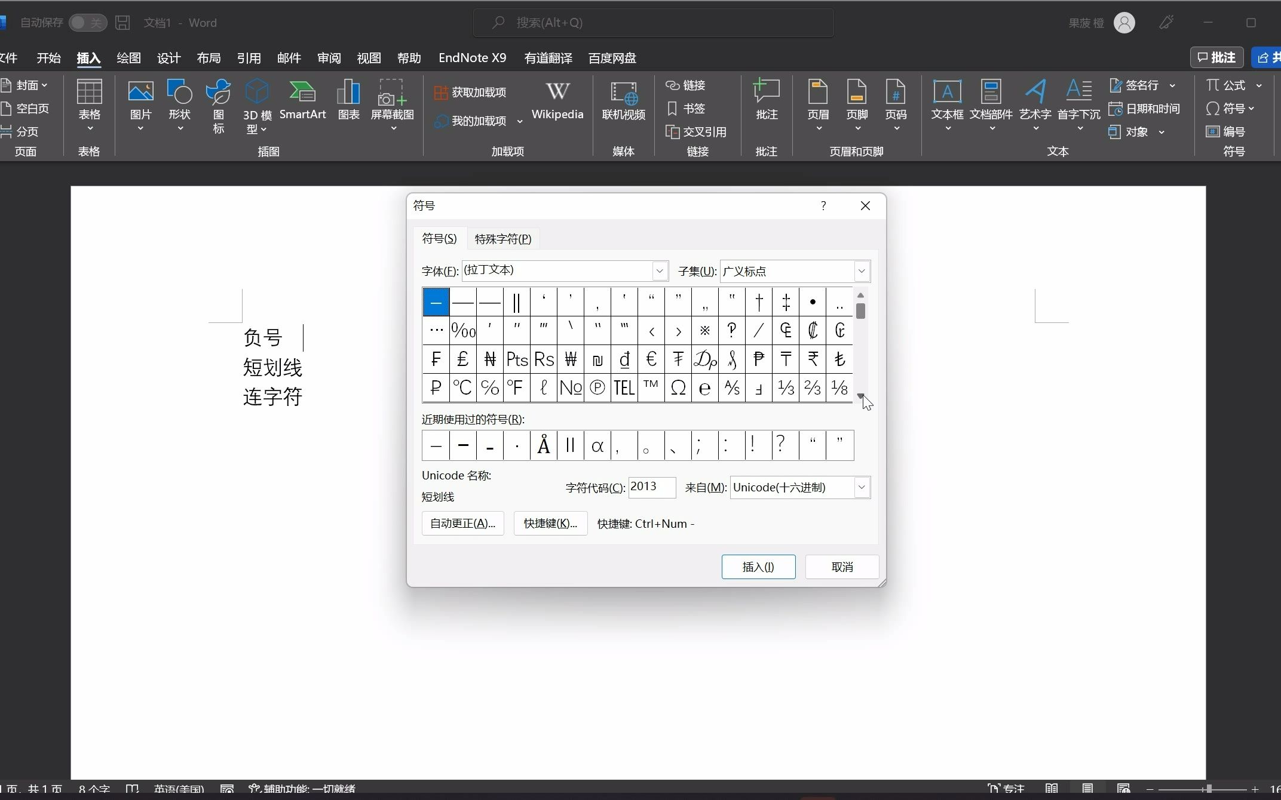The width and height of the screenshot is (1281, 800).
Task: Click the Blank Page (空白页) button
Action: (25, 109)
